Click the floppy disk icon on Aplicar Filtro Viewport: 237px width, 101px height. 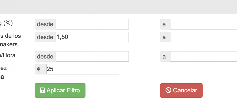[x=42, y=90]
